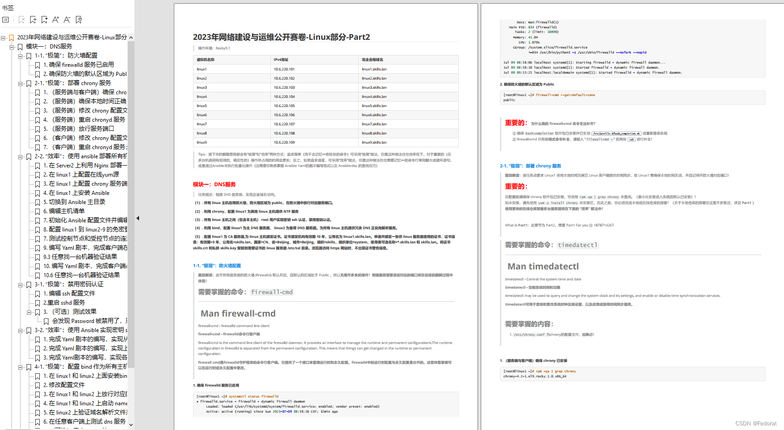Click bookmark icon beside 模块一：DNS服务
The height and width of the screenshot is (430, 784).
point(20,47)
